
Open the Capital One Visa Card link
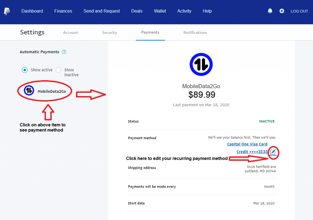247,144
